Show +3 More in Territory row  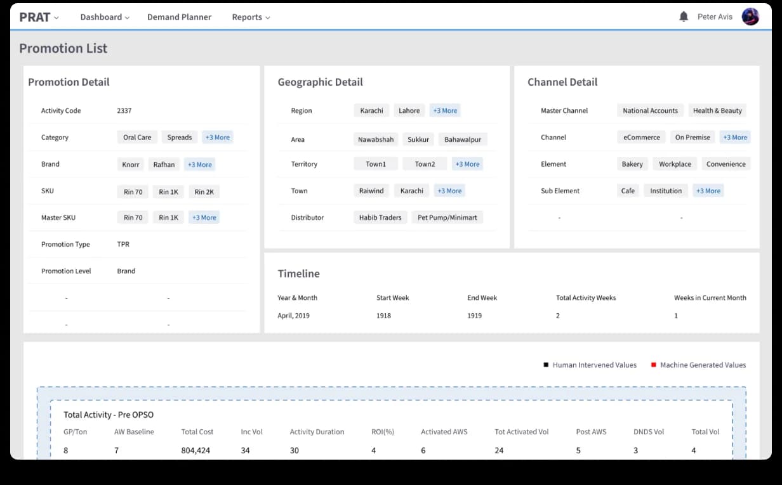(468, 164)
